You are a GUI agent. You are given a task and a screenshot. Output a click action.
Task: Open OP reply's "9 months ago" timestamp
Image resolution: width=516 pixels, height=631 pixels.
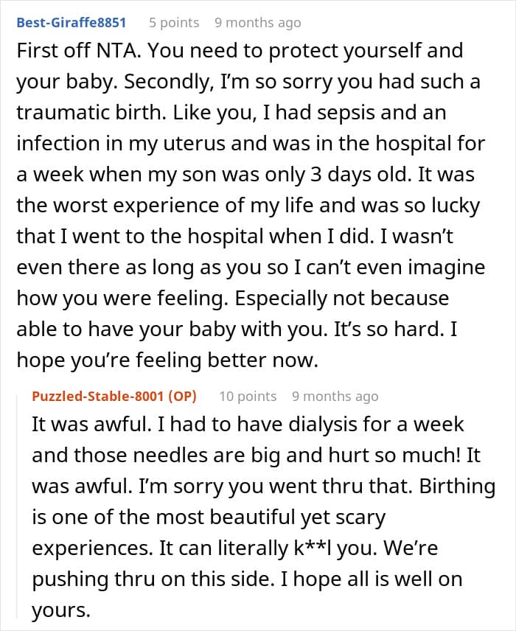pyautogui.click(x=335, y=396)
